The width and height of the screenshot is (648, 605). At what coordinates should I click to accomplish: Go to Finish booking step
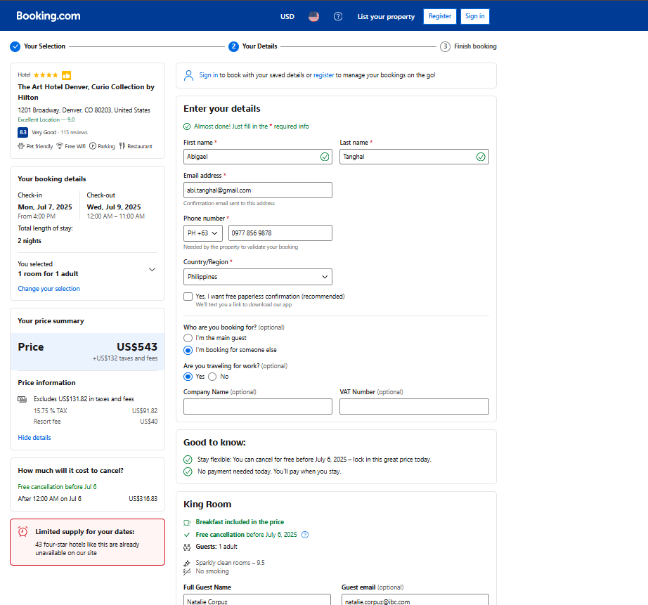[x=475, y=46]
